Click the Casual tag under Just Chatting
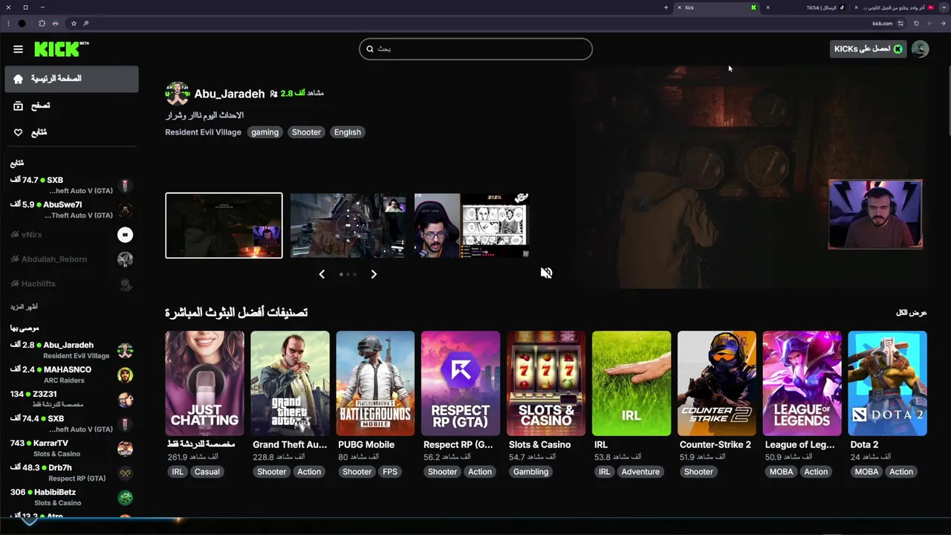This screenshot has width=951, height=535. (207, 472)
